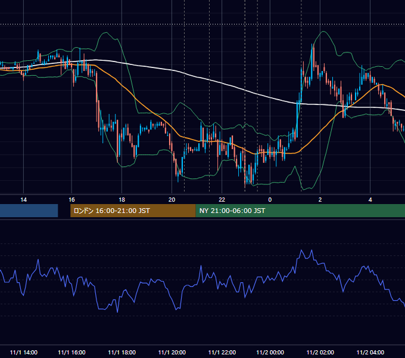Select the NY 21:00-06:00 JST session bar
Image resolution: width=405 pixels, height=358 pixels.
click(x=300, y=211)
